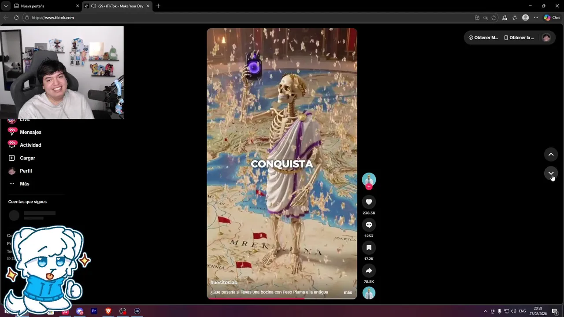The image size is (564, 317).
Task: Click the 'Obtener la ...' app button
Action: (x=519, y=37)
